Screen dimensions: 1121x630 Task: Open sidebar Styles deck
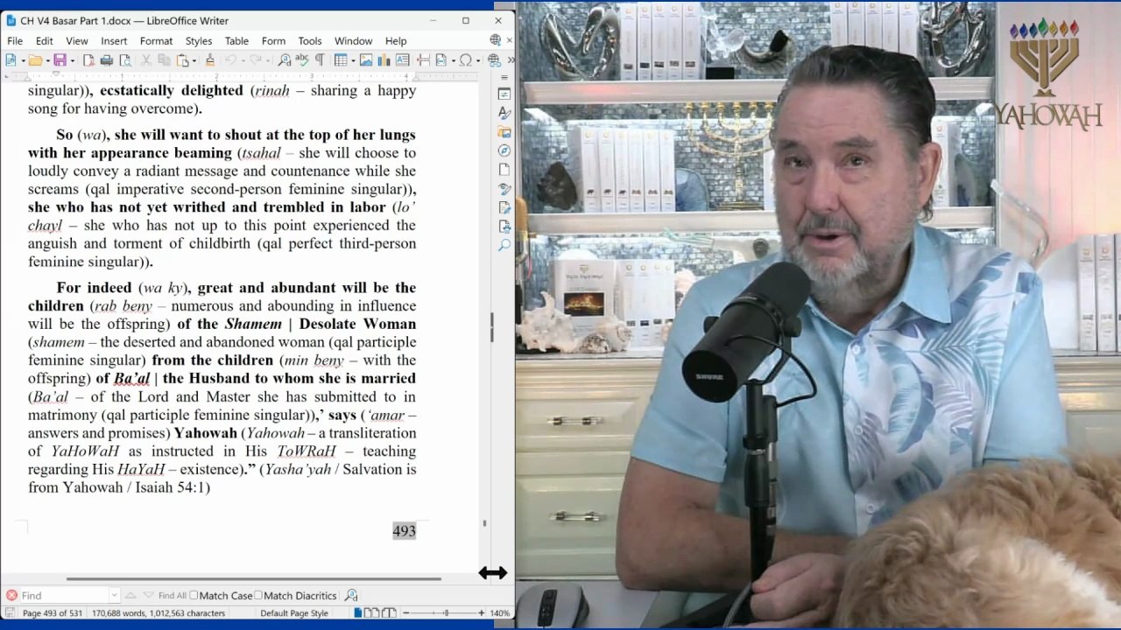click(x=504, y=113)
